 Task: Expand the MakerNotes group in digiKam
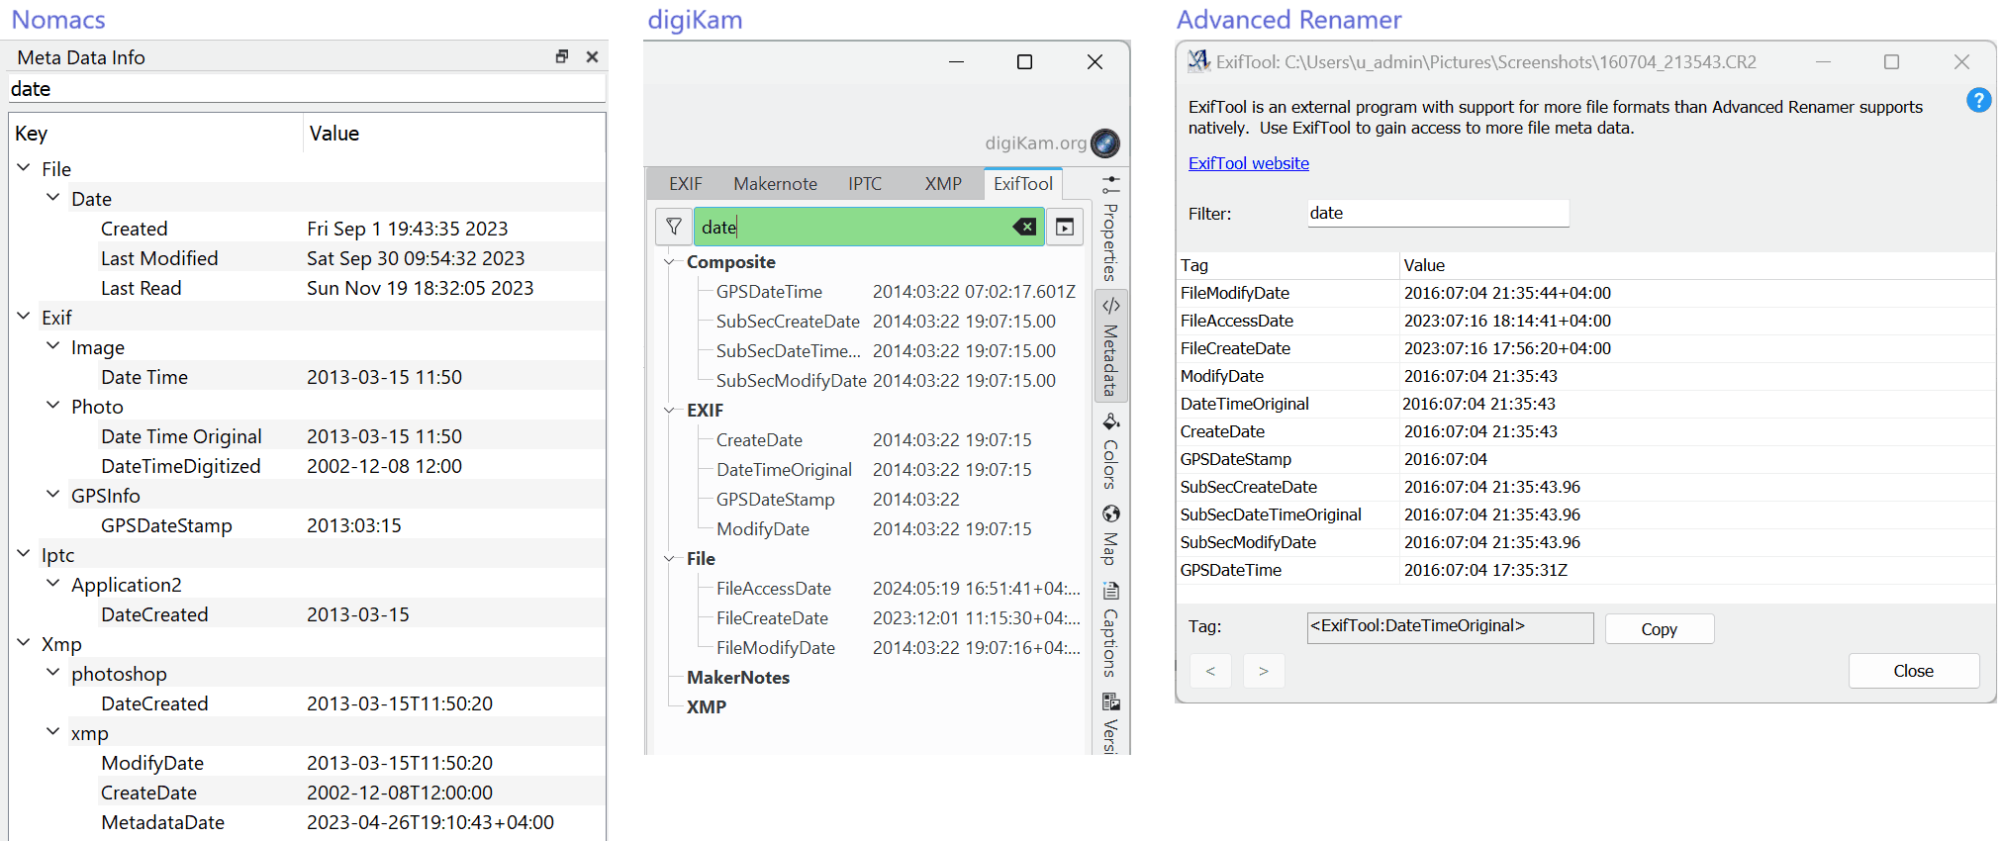[x=737, y=678]
